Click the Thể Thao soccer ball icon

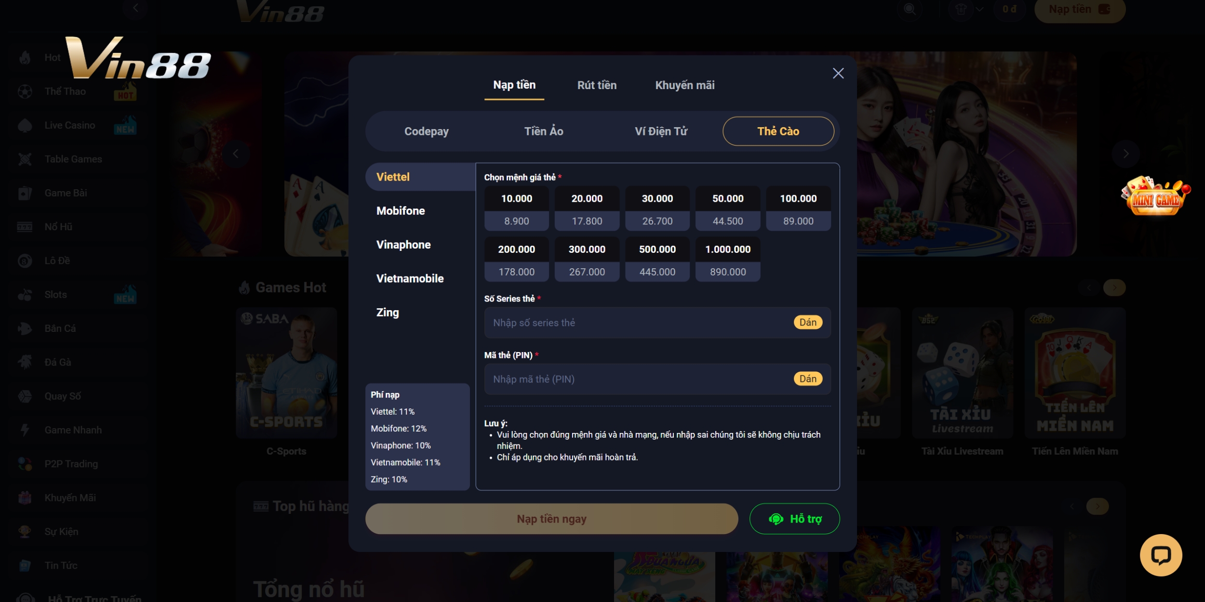pos(25,92)
